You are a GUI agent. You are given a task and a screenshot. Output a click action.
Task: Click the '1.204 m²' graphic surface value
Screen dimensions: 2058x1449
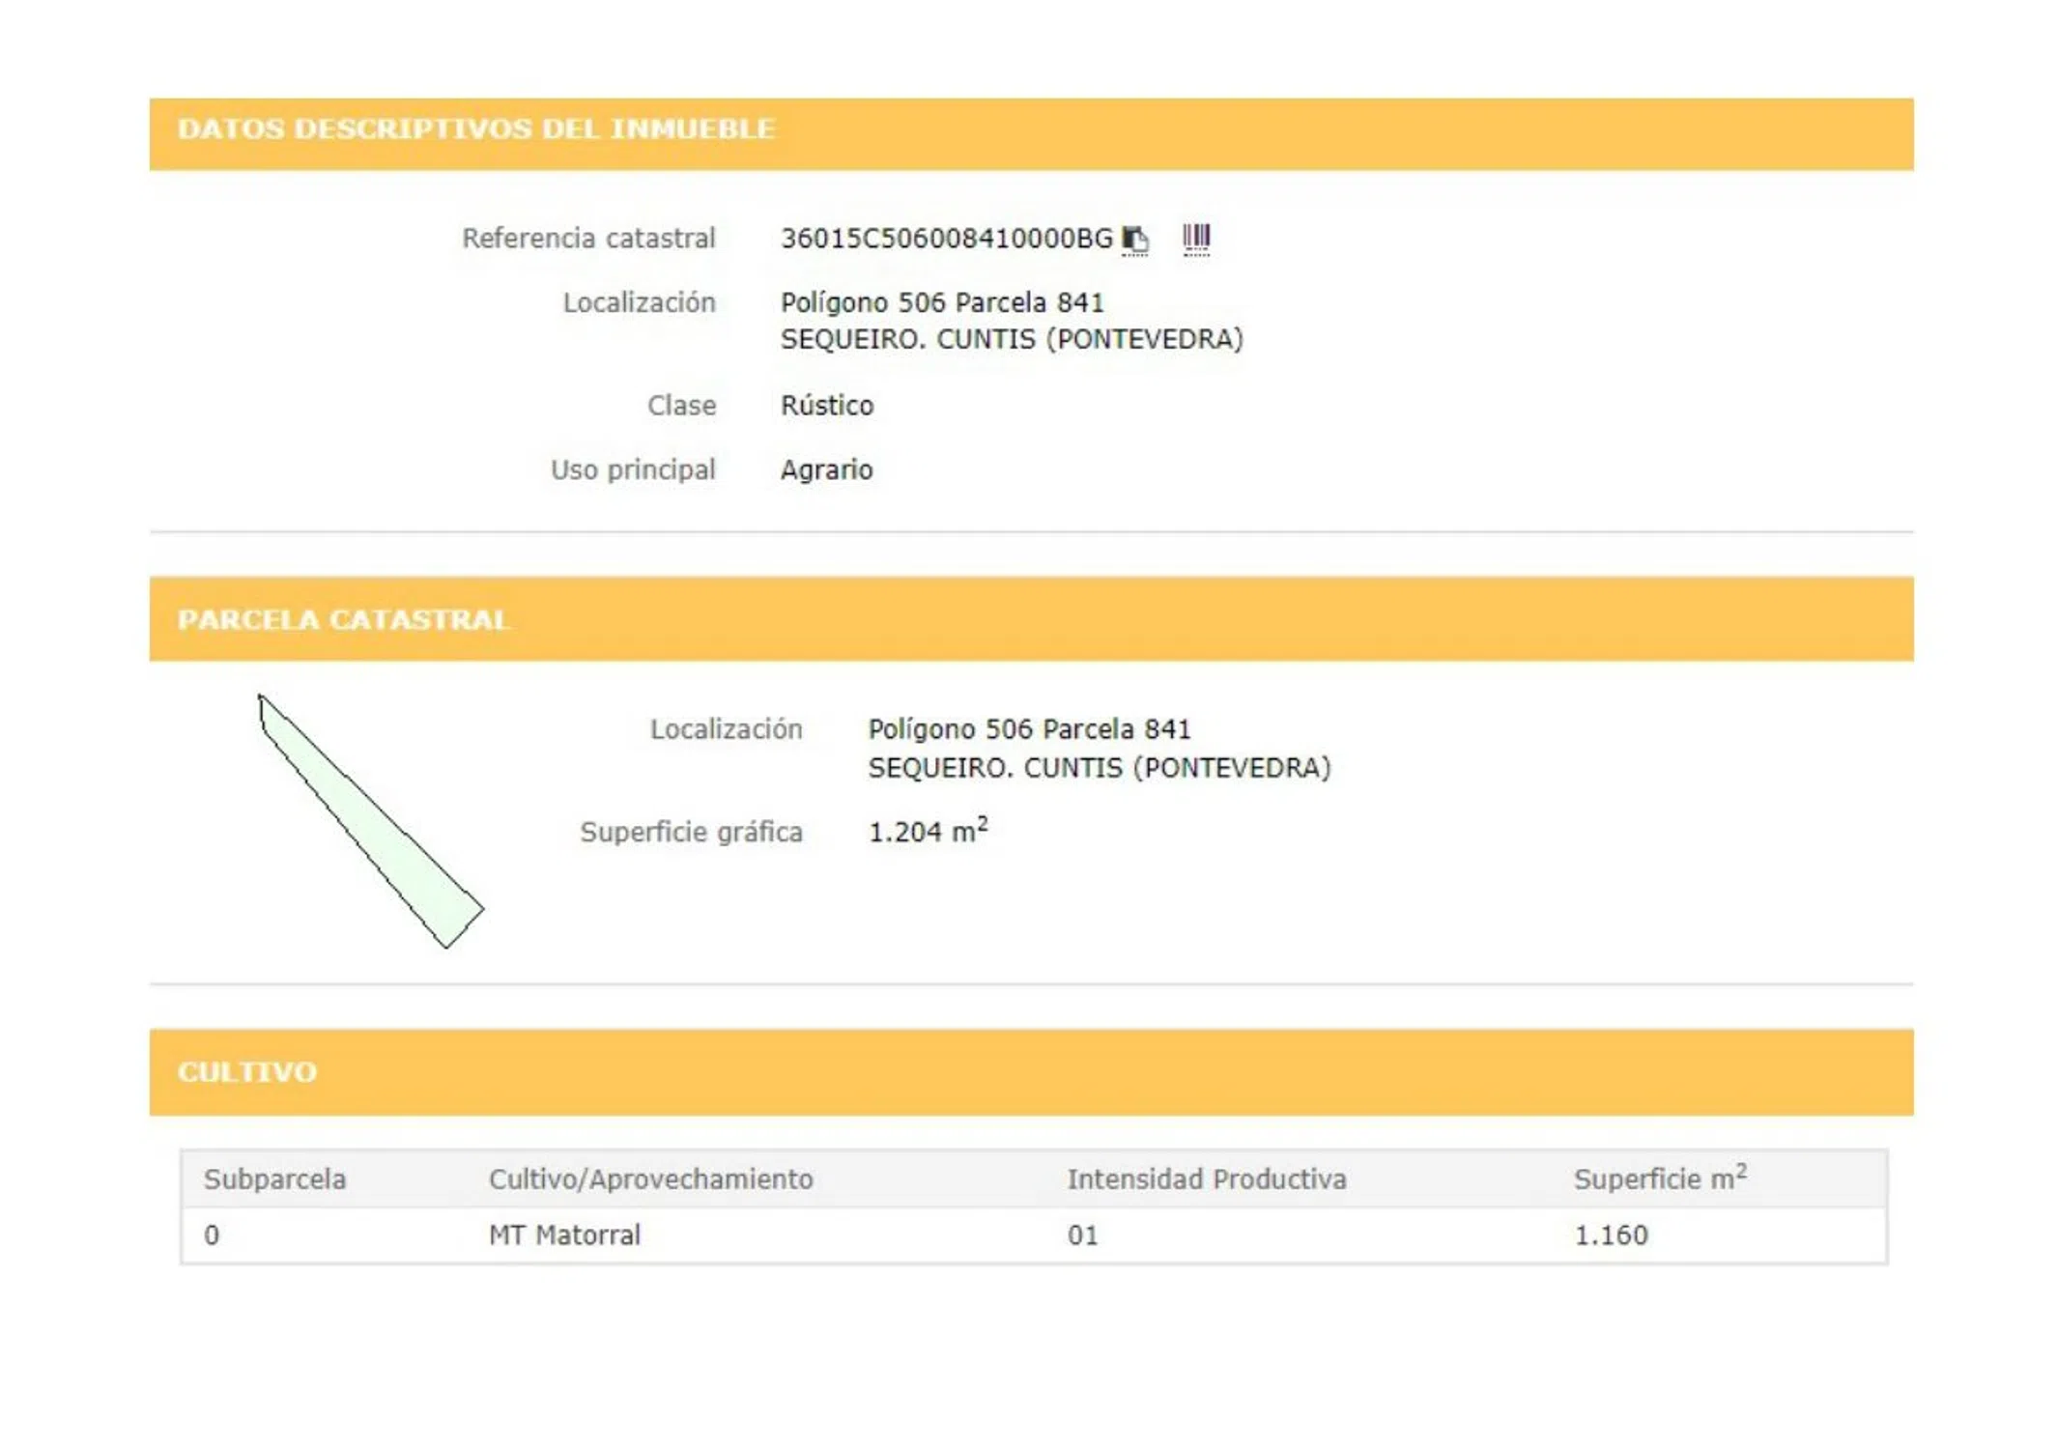(927, 832)
